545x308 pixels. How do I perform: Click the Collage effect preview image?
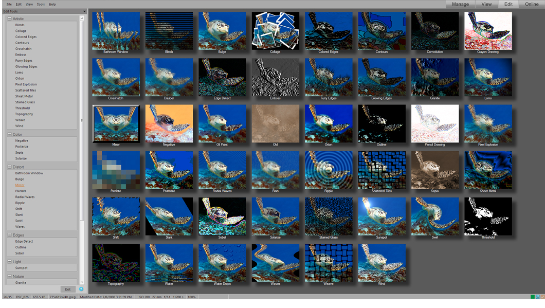point(275,31)
